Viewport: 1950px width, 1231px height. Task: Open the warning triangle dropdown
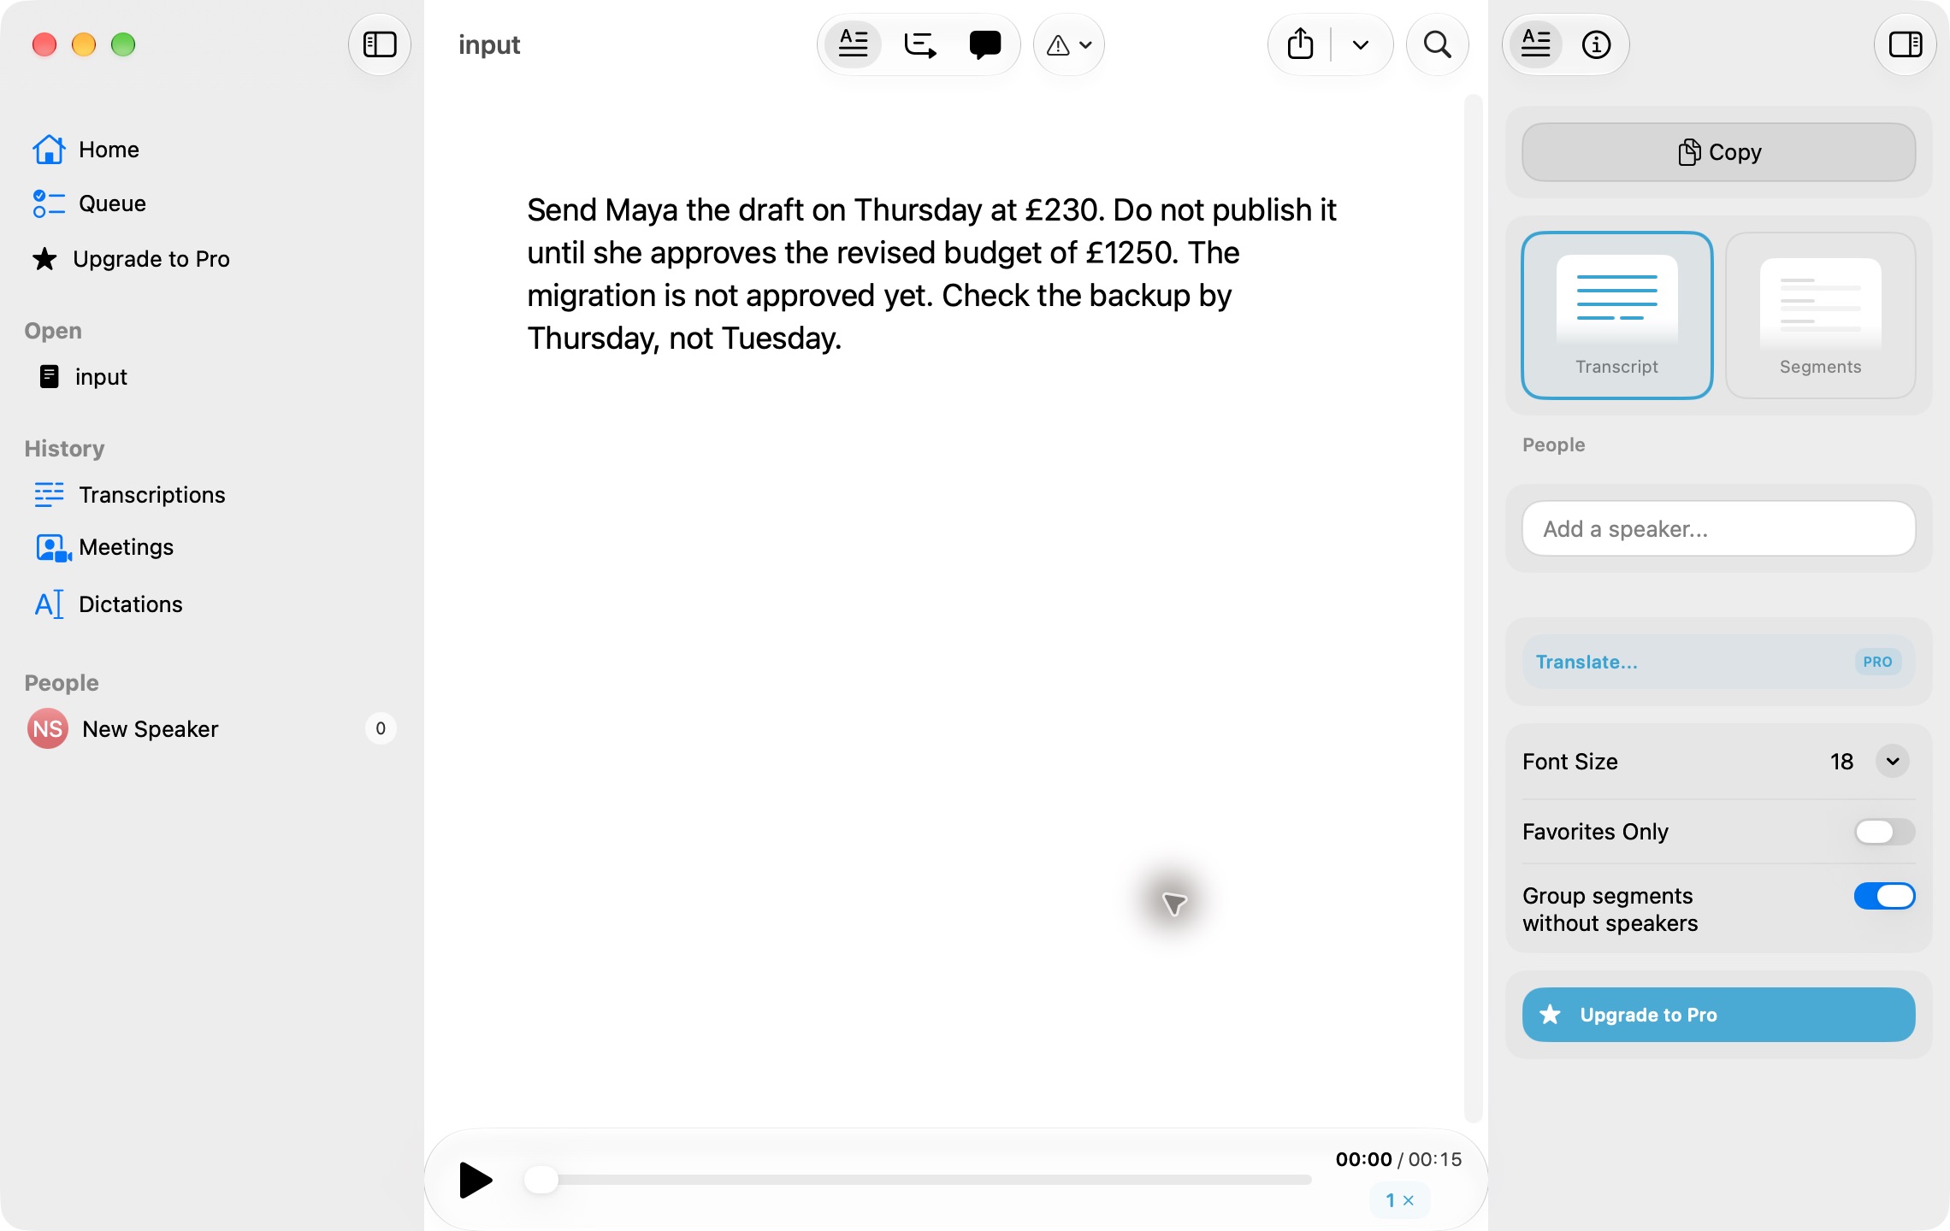click(x=1069, y=44)
